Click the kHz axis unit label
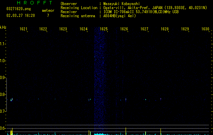Screen dimensions: 213x135 tap(3, 27)
